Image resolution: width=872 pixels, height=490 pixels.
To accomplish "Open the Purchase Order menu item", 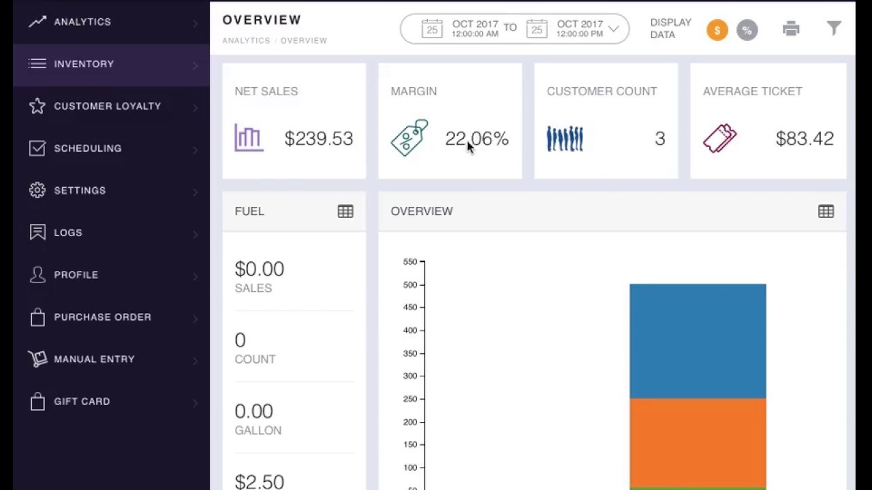I will click(111, 317).
